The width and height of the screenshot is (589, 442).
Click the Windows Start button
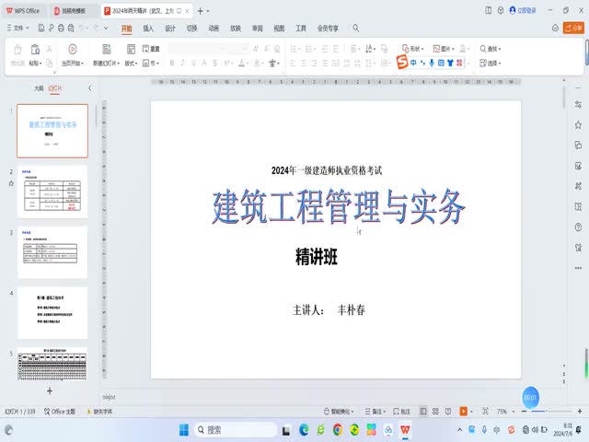pyautogui.click(x=184, y=430)
